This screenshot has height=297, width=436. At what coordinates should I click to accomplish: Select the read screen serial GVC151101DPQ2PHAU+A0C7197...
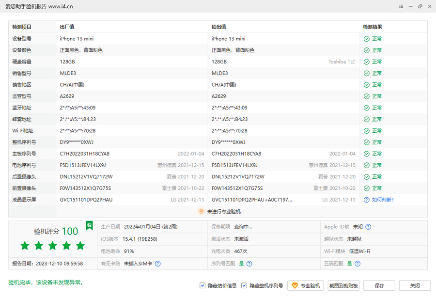coord(252,200)
